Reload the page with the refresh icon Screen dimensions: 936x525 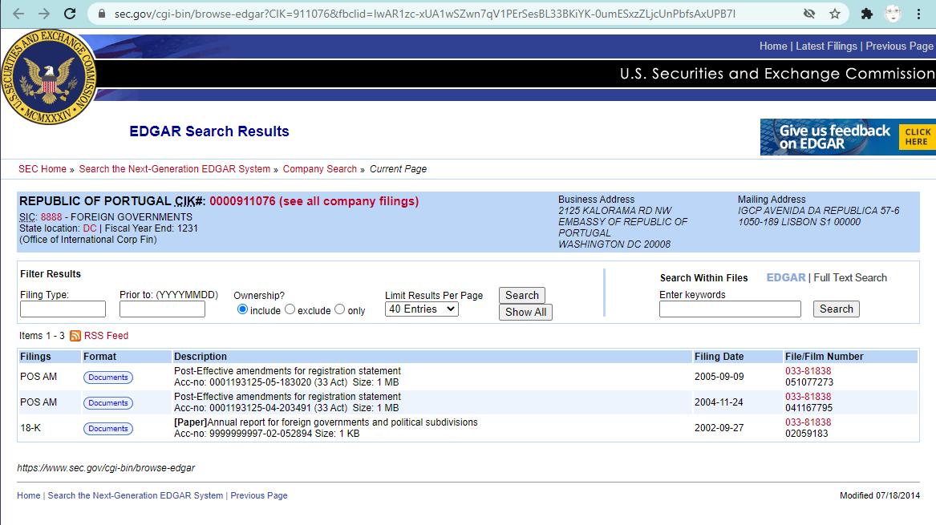click(70, 14)
